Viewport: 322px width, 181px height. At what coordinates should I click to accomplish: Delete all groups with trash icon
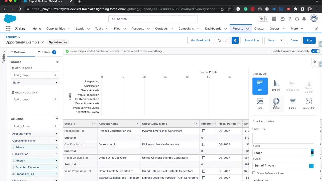(57, 62)
